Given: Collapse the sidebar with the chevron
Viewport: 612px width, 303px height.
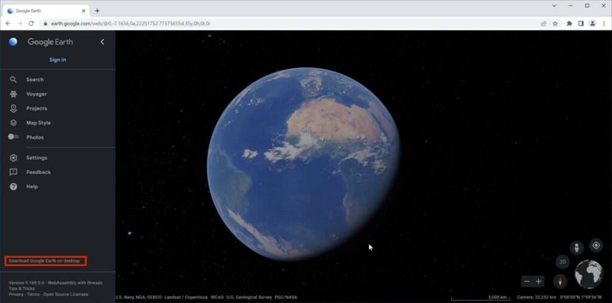Looking at the screenshot, I should [102, 42].
